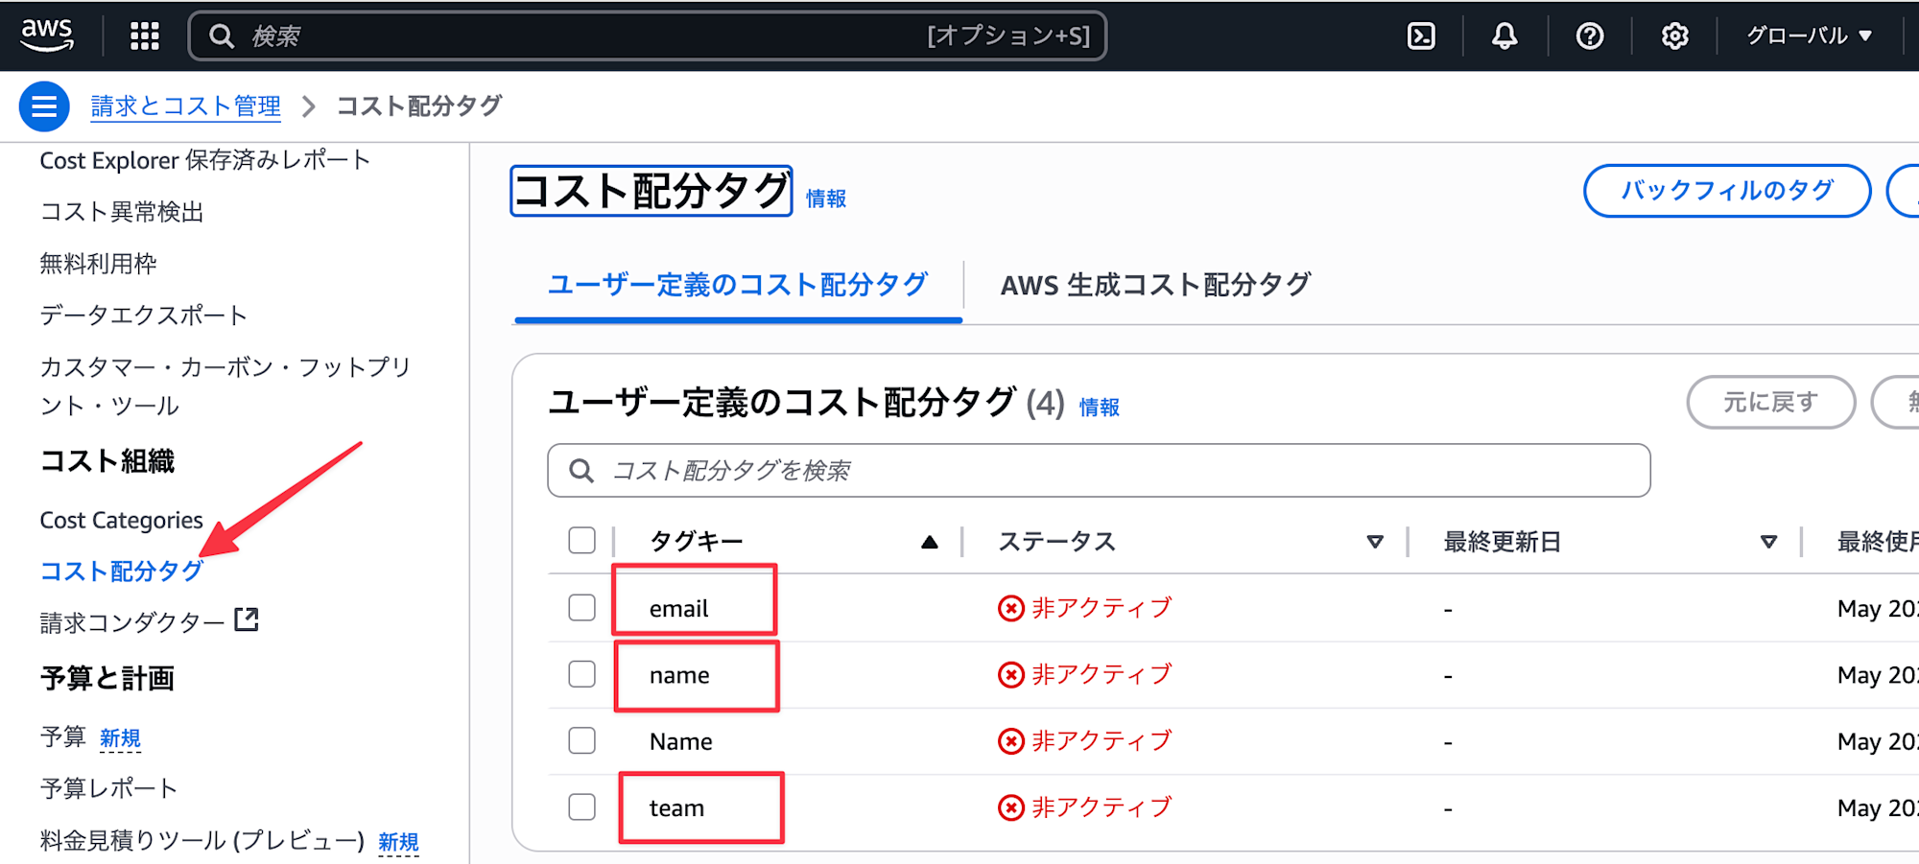Focus the コスト配分タグを検索 field
Screen dimensions: 1919x864
(1099, 471)
